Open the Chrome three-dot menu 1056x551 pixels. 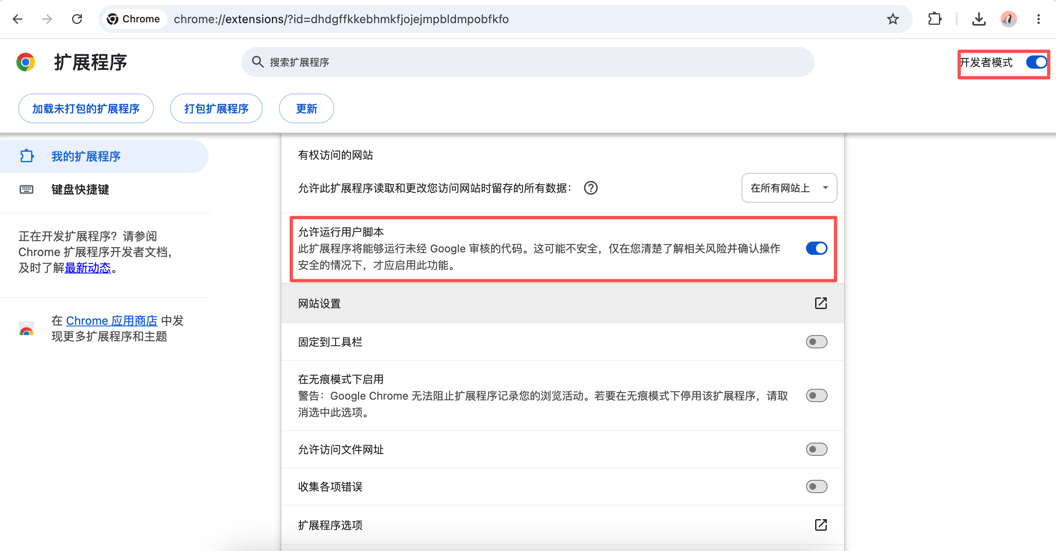(1039, 19)
